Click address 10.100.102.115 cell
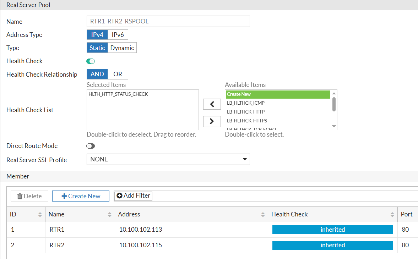 click(191, 245)
